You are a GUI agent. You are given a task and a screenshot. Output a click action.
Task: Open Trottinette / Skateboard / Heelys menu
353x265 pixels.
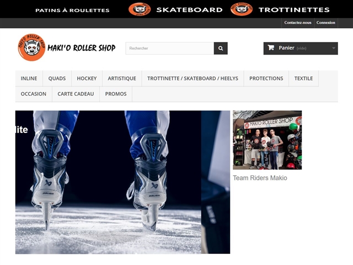tap(192, 78)
